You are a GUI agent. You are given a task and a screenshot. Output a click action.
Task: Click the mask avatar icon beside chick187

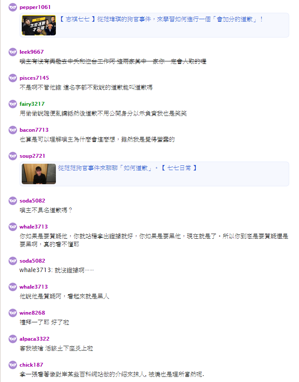(x=13, y=365)
